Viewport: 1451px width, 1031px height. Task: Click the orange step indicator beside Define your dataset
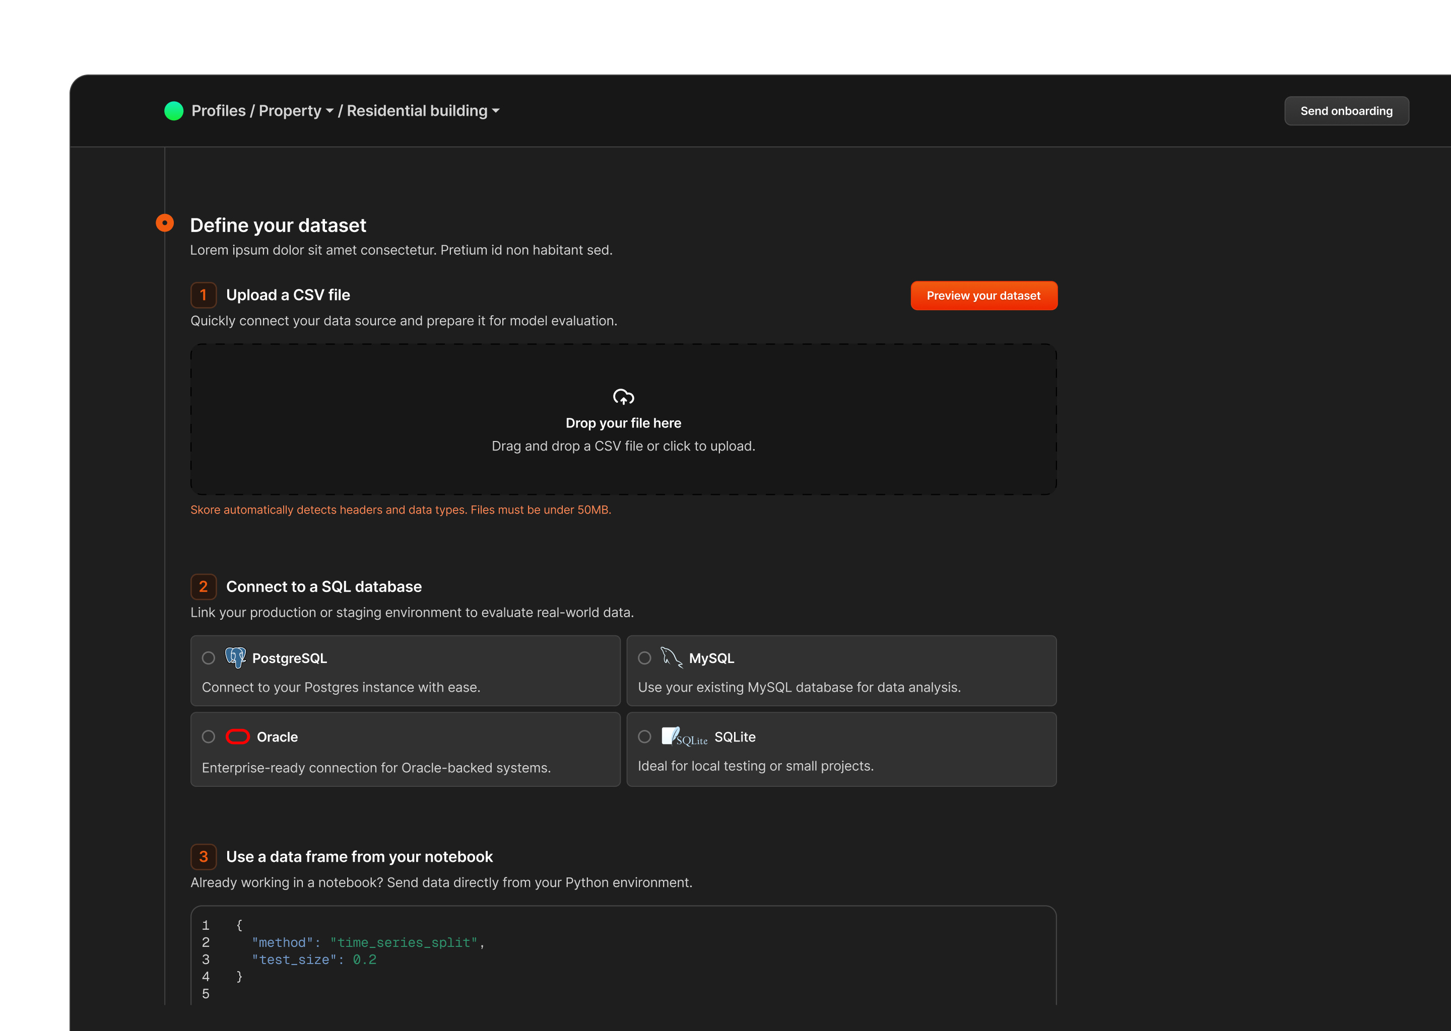pyautogui.click(x=165, y=224)
